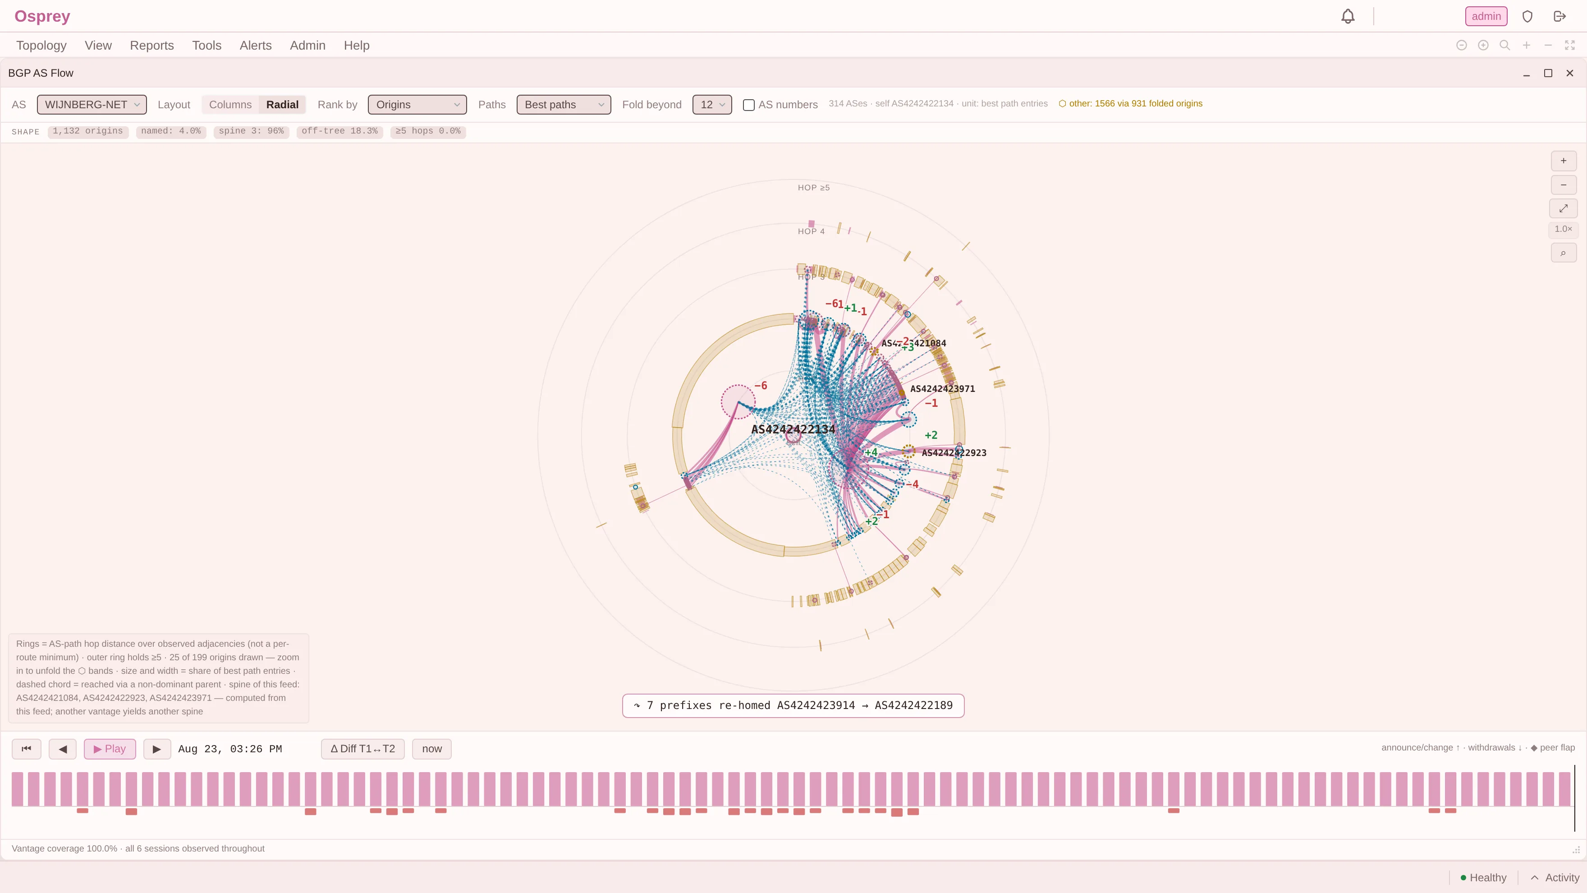
Task: Click the circled minus icon in menu bar
Action: [1461, 45]
